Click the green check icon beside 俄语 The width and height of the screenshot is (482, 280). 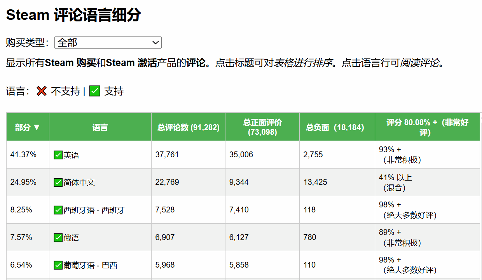point(58,238)
